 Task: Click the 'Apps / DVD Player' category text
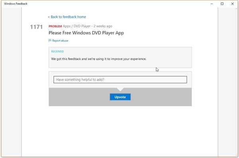[76, 26]
